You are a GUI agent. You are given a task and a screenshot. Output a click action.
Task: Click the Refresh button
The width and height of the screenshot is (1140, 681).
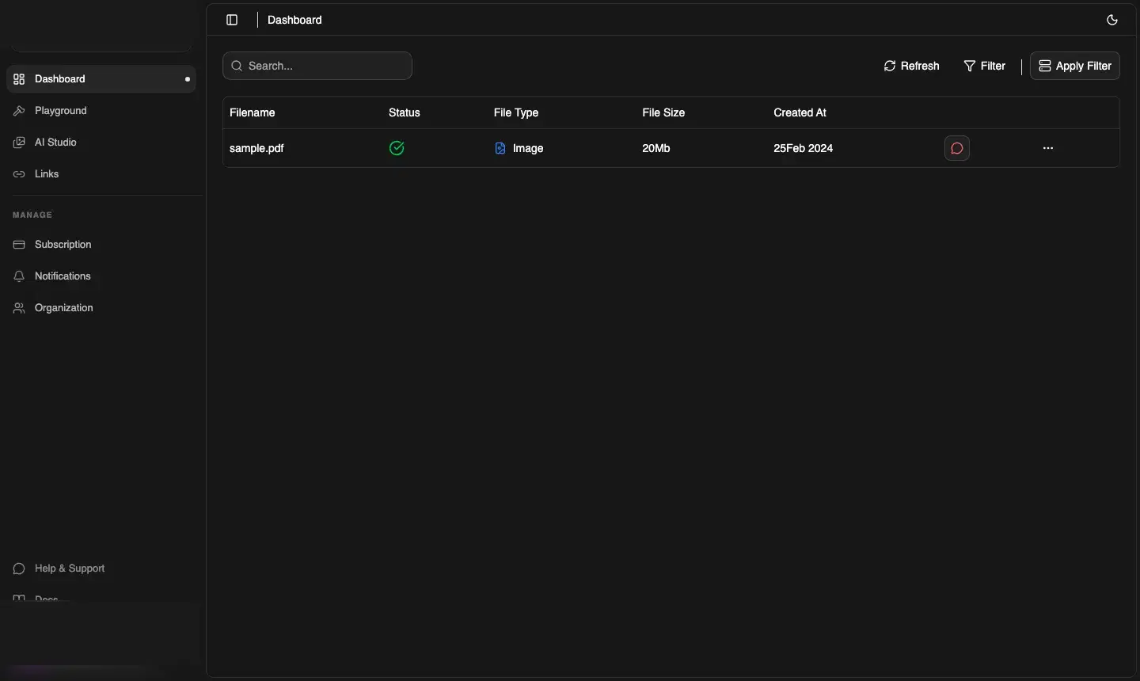point(911,66)
